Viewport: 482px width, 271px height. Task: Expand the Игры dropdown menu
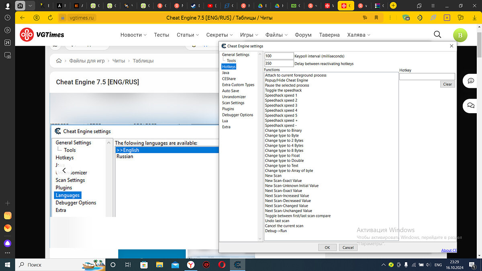click(249, 35)
